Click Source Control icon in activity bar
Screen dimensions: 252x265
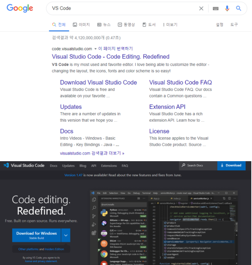(94, 216)
